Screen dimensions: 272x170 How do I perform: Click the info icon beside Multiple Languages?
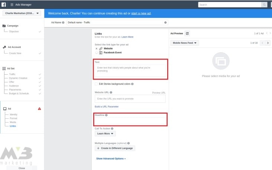(128, 143)
